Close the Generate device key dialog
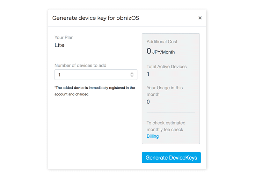Viewport: 255px width, 178px height. pos(200,18)
